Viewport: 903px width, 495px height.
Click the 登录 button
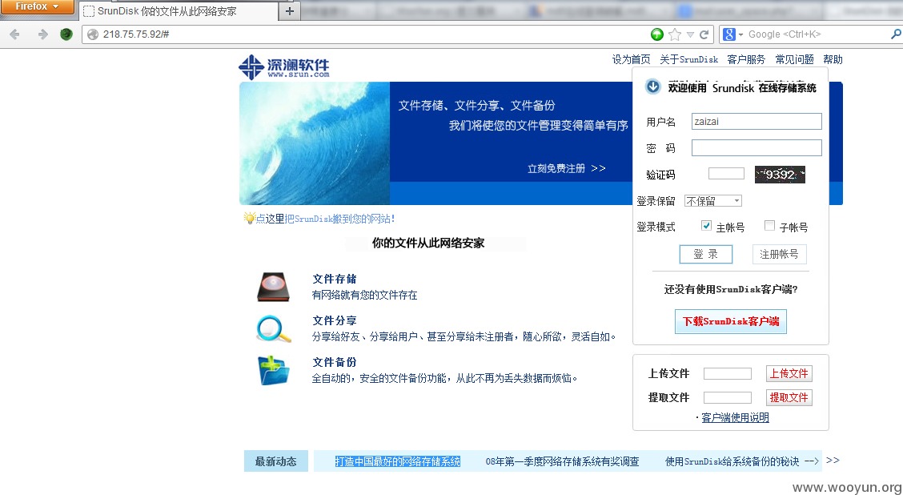pyautogui.click(x=705, y=254)
